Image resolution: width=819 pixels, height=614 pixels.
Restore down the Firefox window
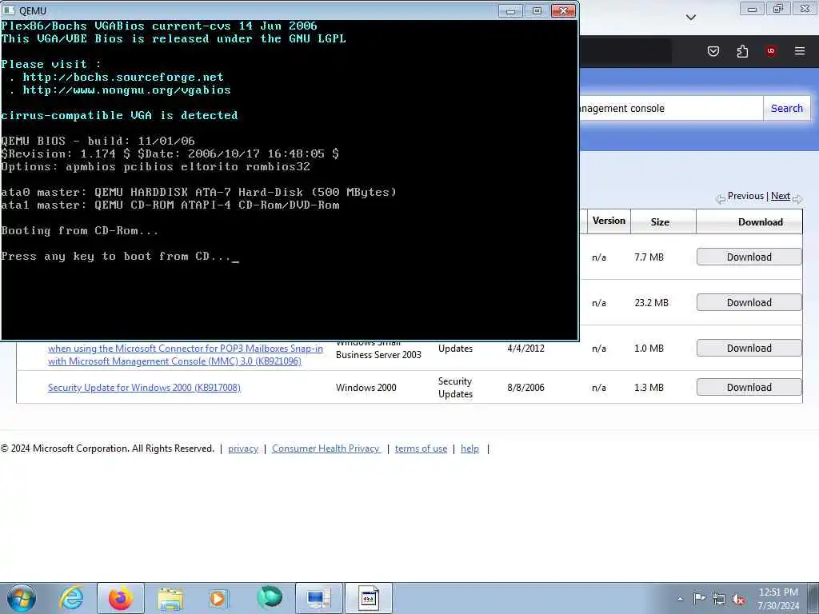click(778, 9)
